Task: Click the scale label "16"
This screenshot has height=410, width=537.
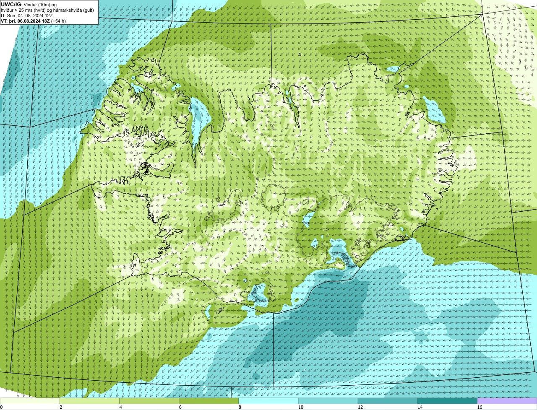Action: point(480,407)
